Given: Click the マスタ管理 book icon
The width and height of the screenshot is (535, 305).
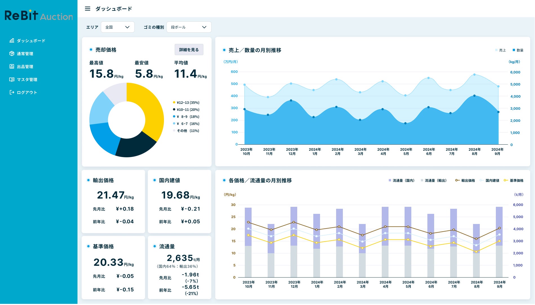Looking at the screenshot, I should (x=12, y=79).
